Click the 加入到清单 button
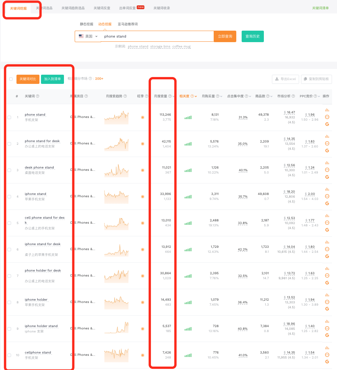Screen dimensions: 337x370 (52, 79)
